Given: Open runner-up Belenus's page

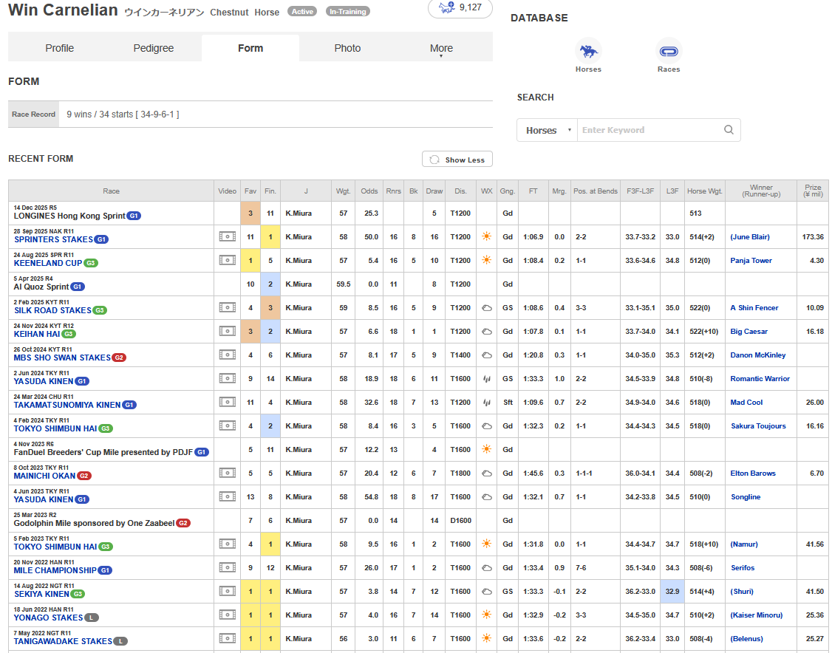Looking at the screenshot, I should pos(746,639).
